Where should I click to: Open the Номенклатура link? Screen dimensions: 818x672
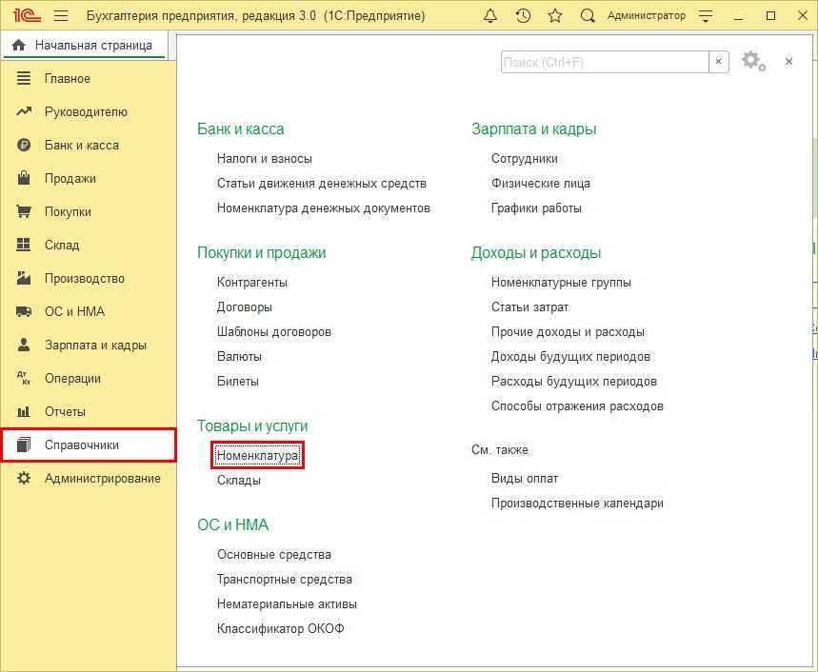(258, 456)
